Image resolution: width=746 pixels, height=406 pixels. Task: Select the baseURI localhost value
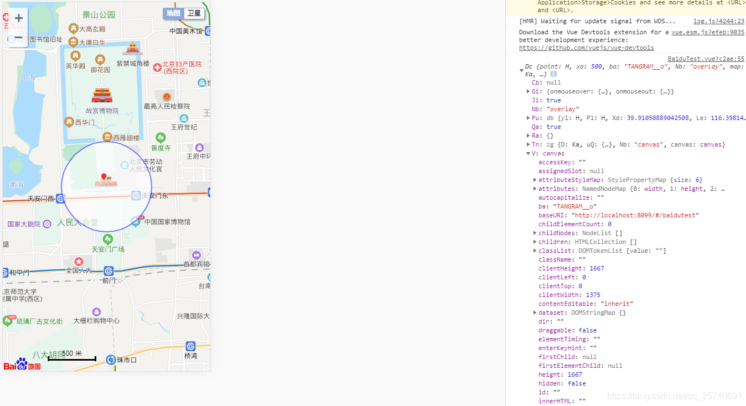pyautogui.click(x=635, y=215)
